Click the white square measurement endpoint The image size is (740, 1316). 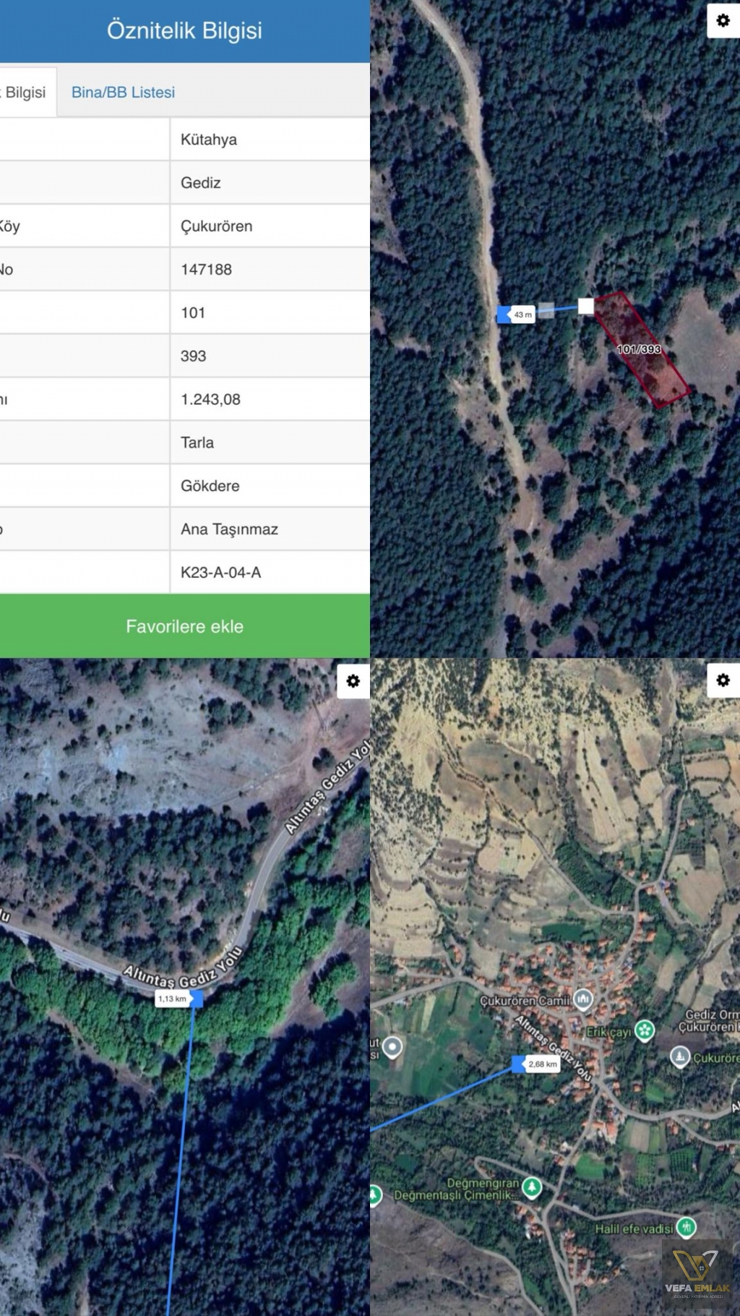point(586,306)
